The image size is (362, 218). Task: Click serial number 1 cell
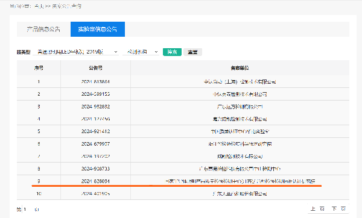[39, 81]
